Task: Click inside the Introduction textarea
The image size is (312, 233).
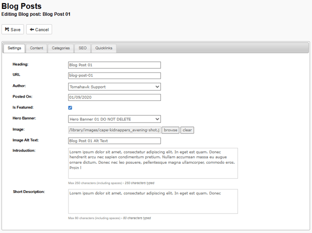Action: click(153, 163)
